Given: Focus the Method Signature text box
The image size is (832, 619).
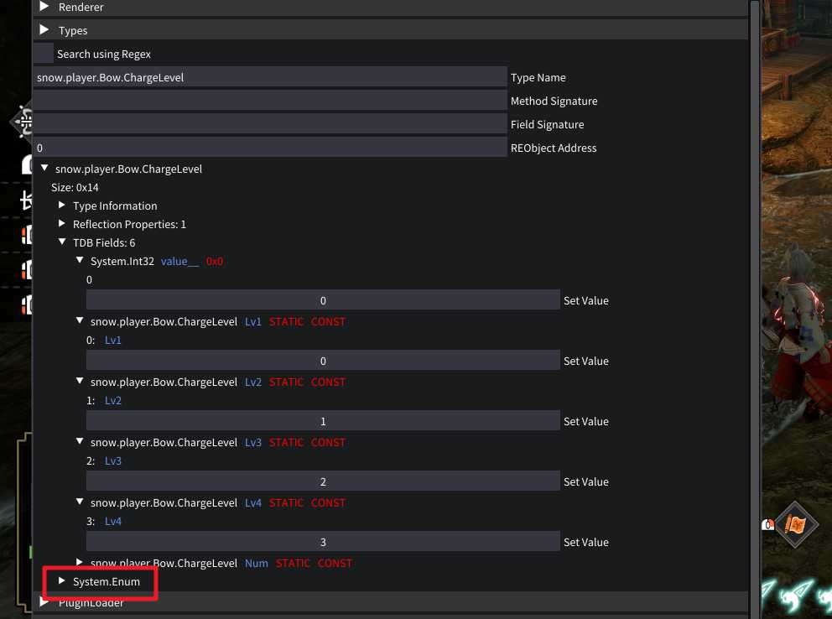Looking at the screenshot, I should pyautogui.click(x=270, y=101).
